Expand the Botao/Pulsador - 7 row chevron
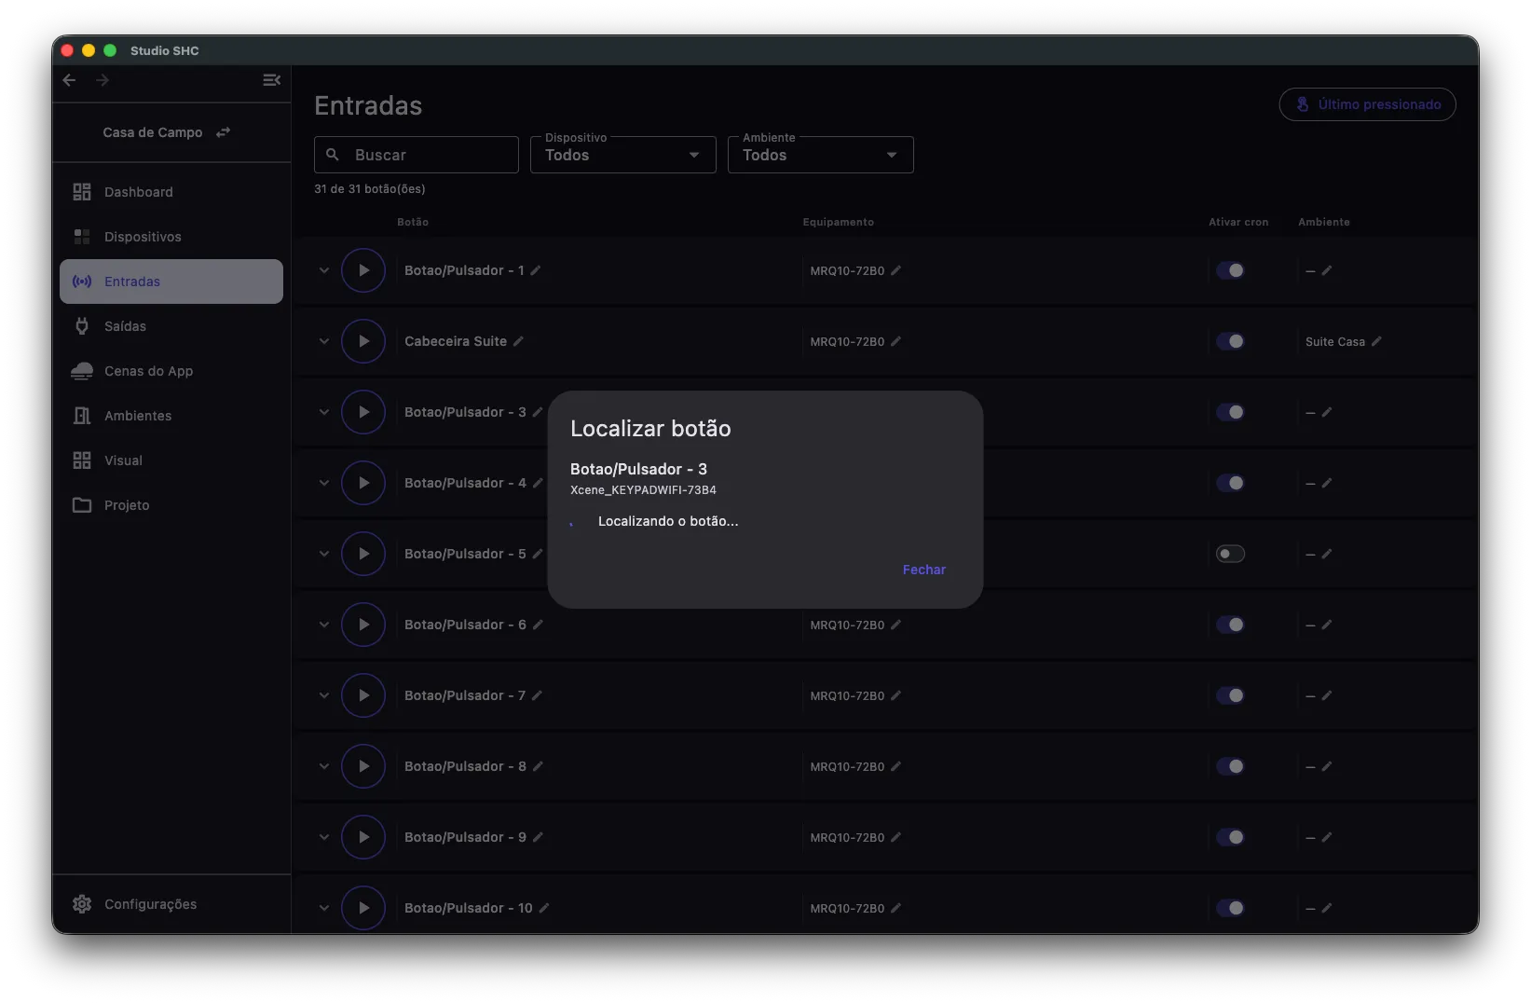The image size is (1531, 1003). [324, 695]
